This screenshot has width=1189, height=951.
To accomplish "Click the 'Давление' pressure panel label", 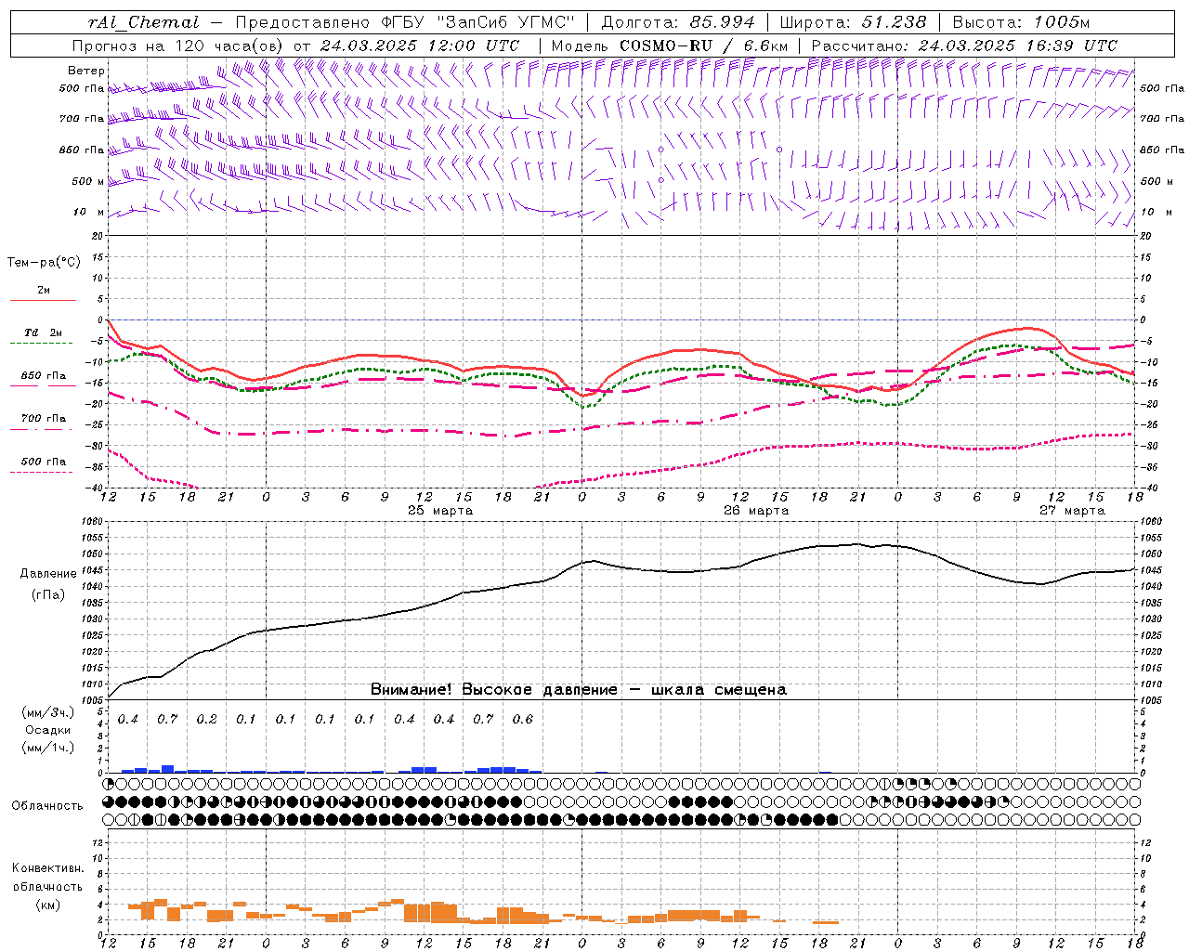I will (48, 574).
